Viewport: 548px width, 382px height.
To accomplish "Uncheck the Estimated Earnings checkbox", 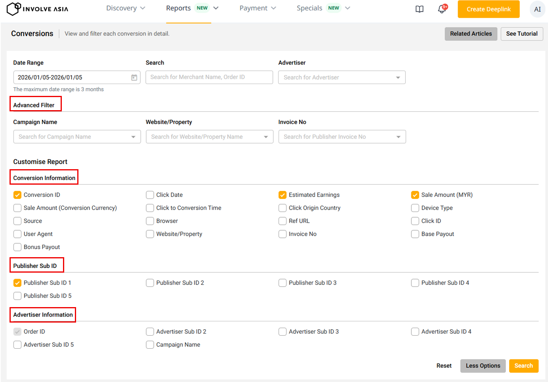I will coord(283,195).
